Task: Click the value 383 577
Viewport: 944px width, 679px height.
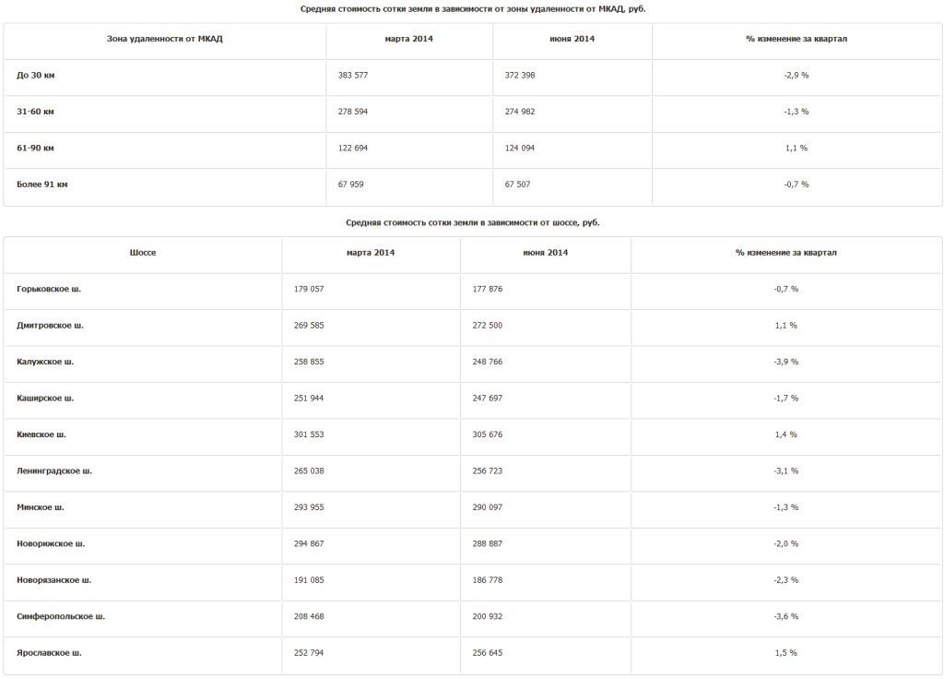Action: point(351,76)
